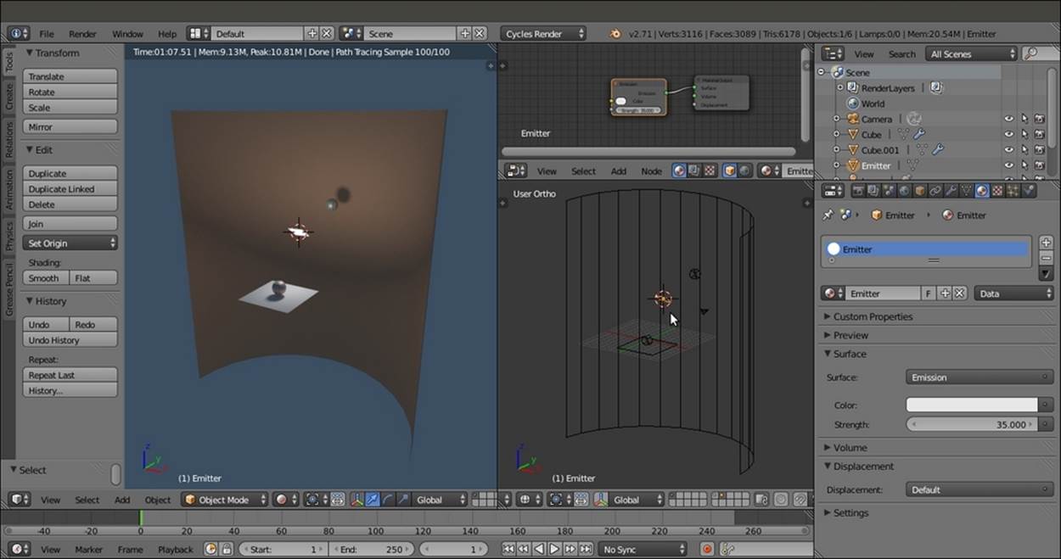Expand the Custom Properties panel
The width and height of the screenshot is (1061, 559).
coord(873,316)
